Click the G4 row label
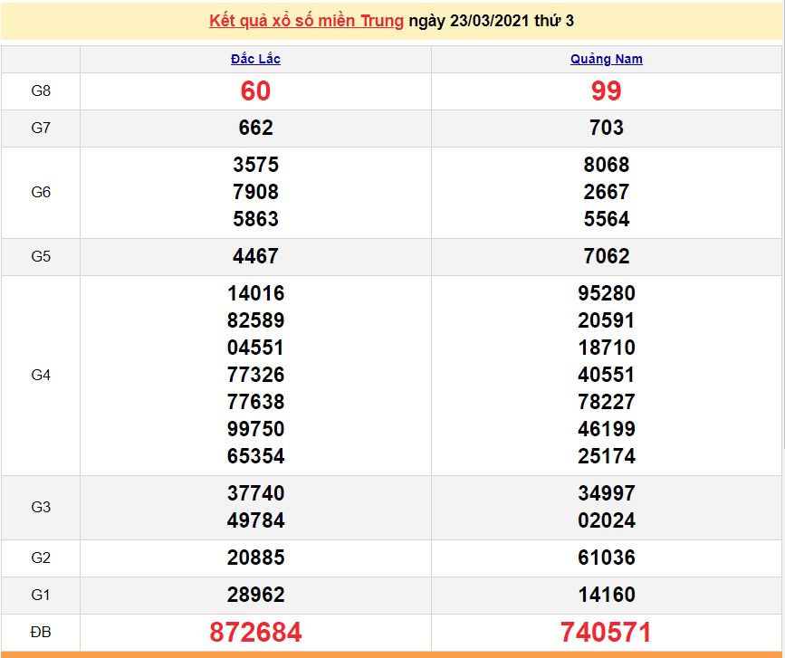This screenshot has width=785, height=658. (41, 375)
